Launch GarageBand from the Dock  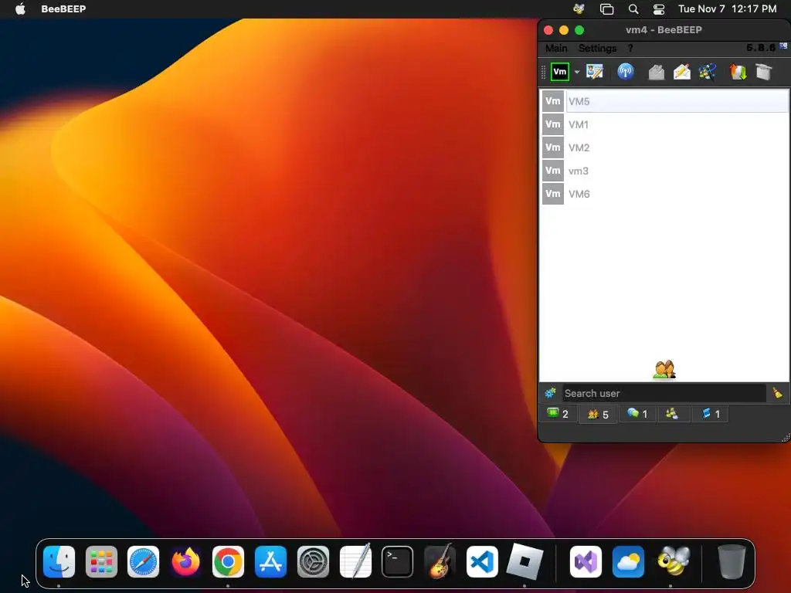click(x=440, y=561)
